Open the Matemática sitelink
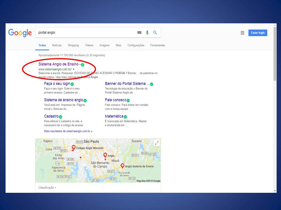Image resolution: width=281 pixels, height=210 pixels. (x=114, y=116)
